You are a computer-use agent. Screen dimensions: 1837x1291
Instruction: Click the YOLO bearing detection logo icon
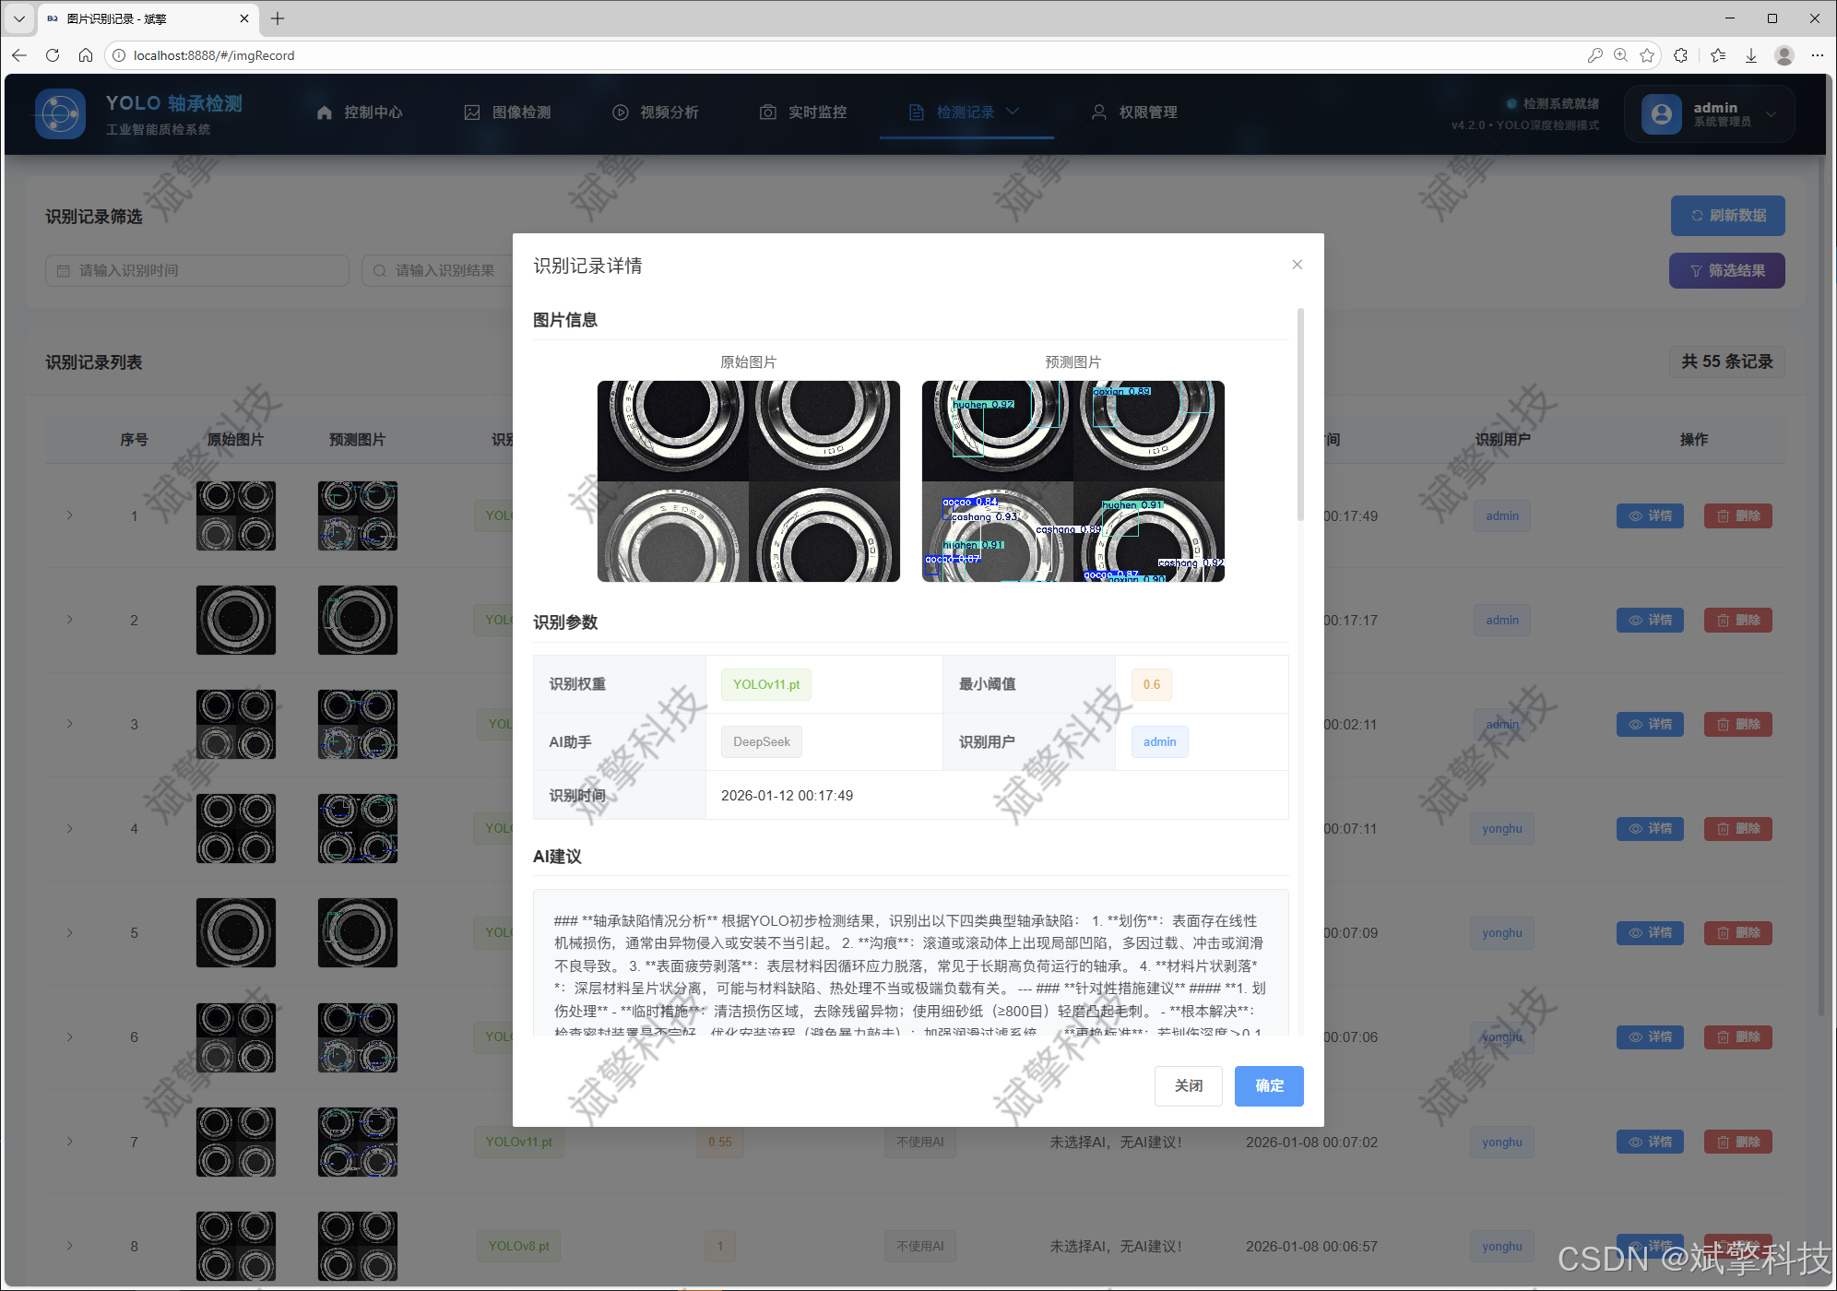pos(60,113)
